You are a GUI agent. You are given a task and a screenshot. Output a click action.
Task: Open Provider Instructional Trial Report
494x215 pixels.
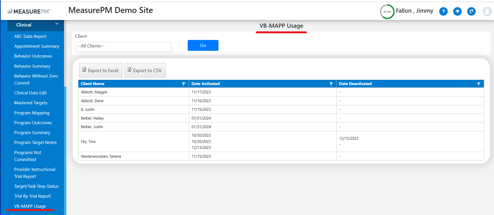pos(35,173)
